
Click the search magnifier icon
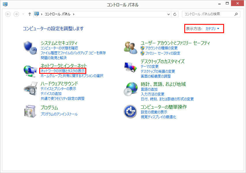[x=236, y=14]
